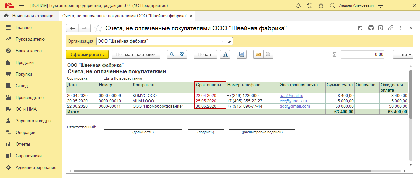This screenshot has width=420, height=178.
Task: Send report by email envelope icon
Action: click(258, 54)
